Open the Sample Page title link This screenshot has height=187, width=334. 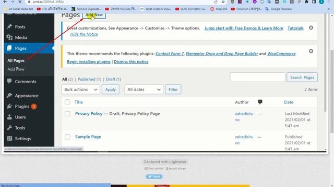[88, 137]
